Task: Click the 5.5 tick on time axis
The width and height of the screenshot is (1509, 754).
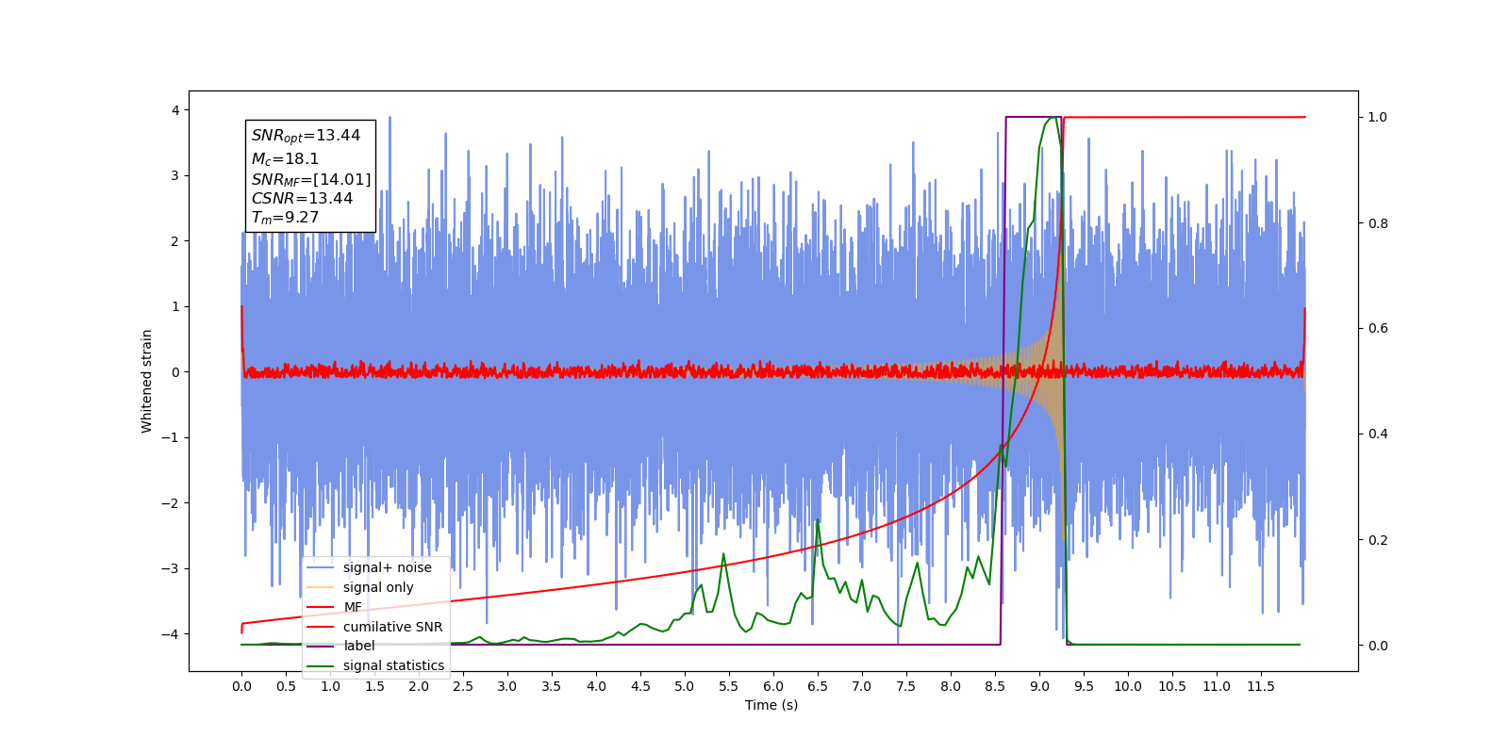Action: [x=729, y=686]
